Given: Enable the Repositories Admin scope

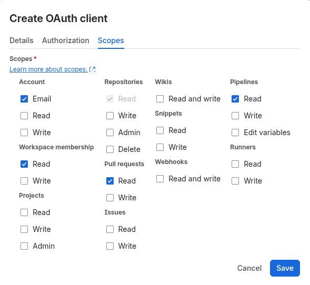Looking at the screenshot, I should pos(110,133).
